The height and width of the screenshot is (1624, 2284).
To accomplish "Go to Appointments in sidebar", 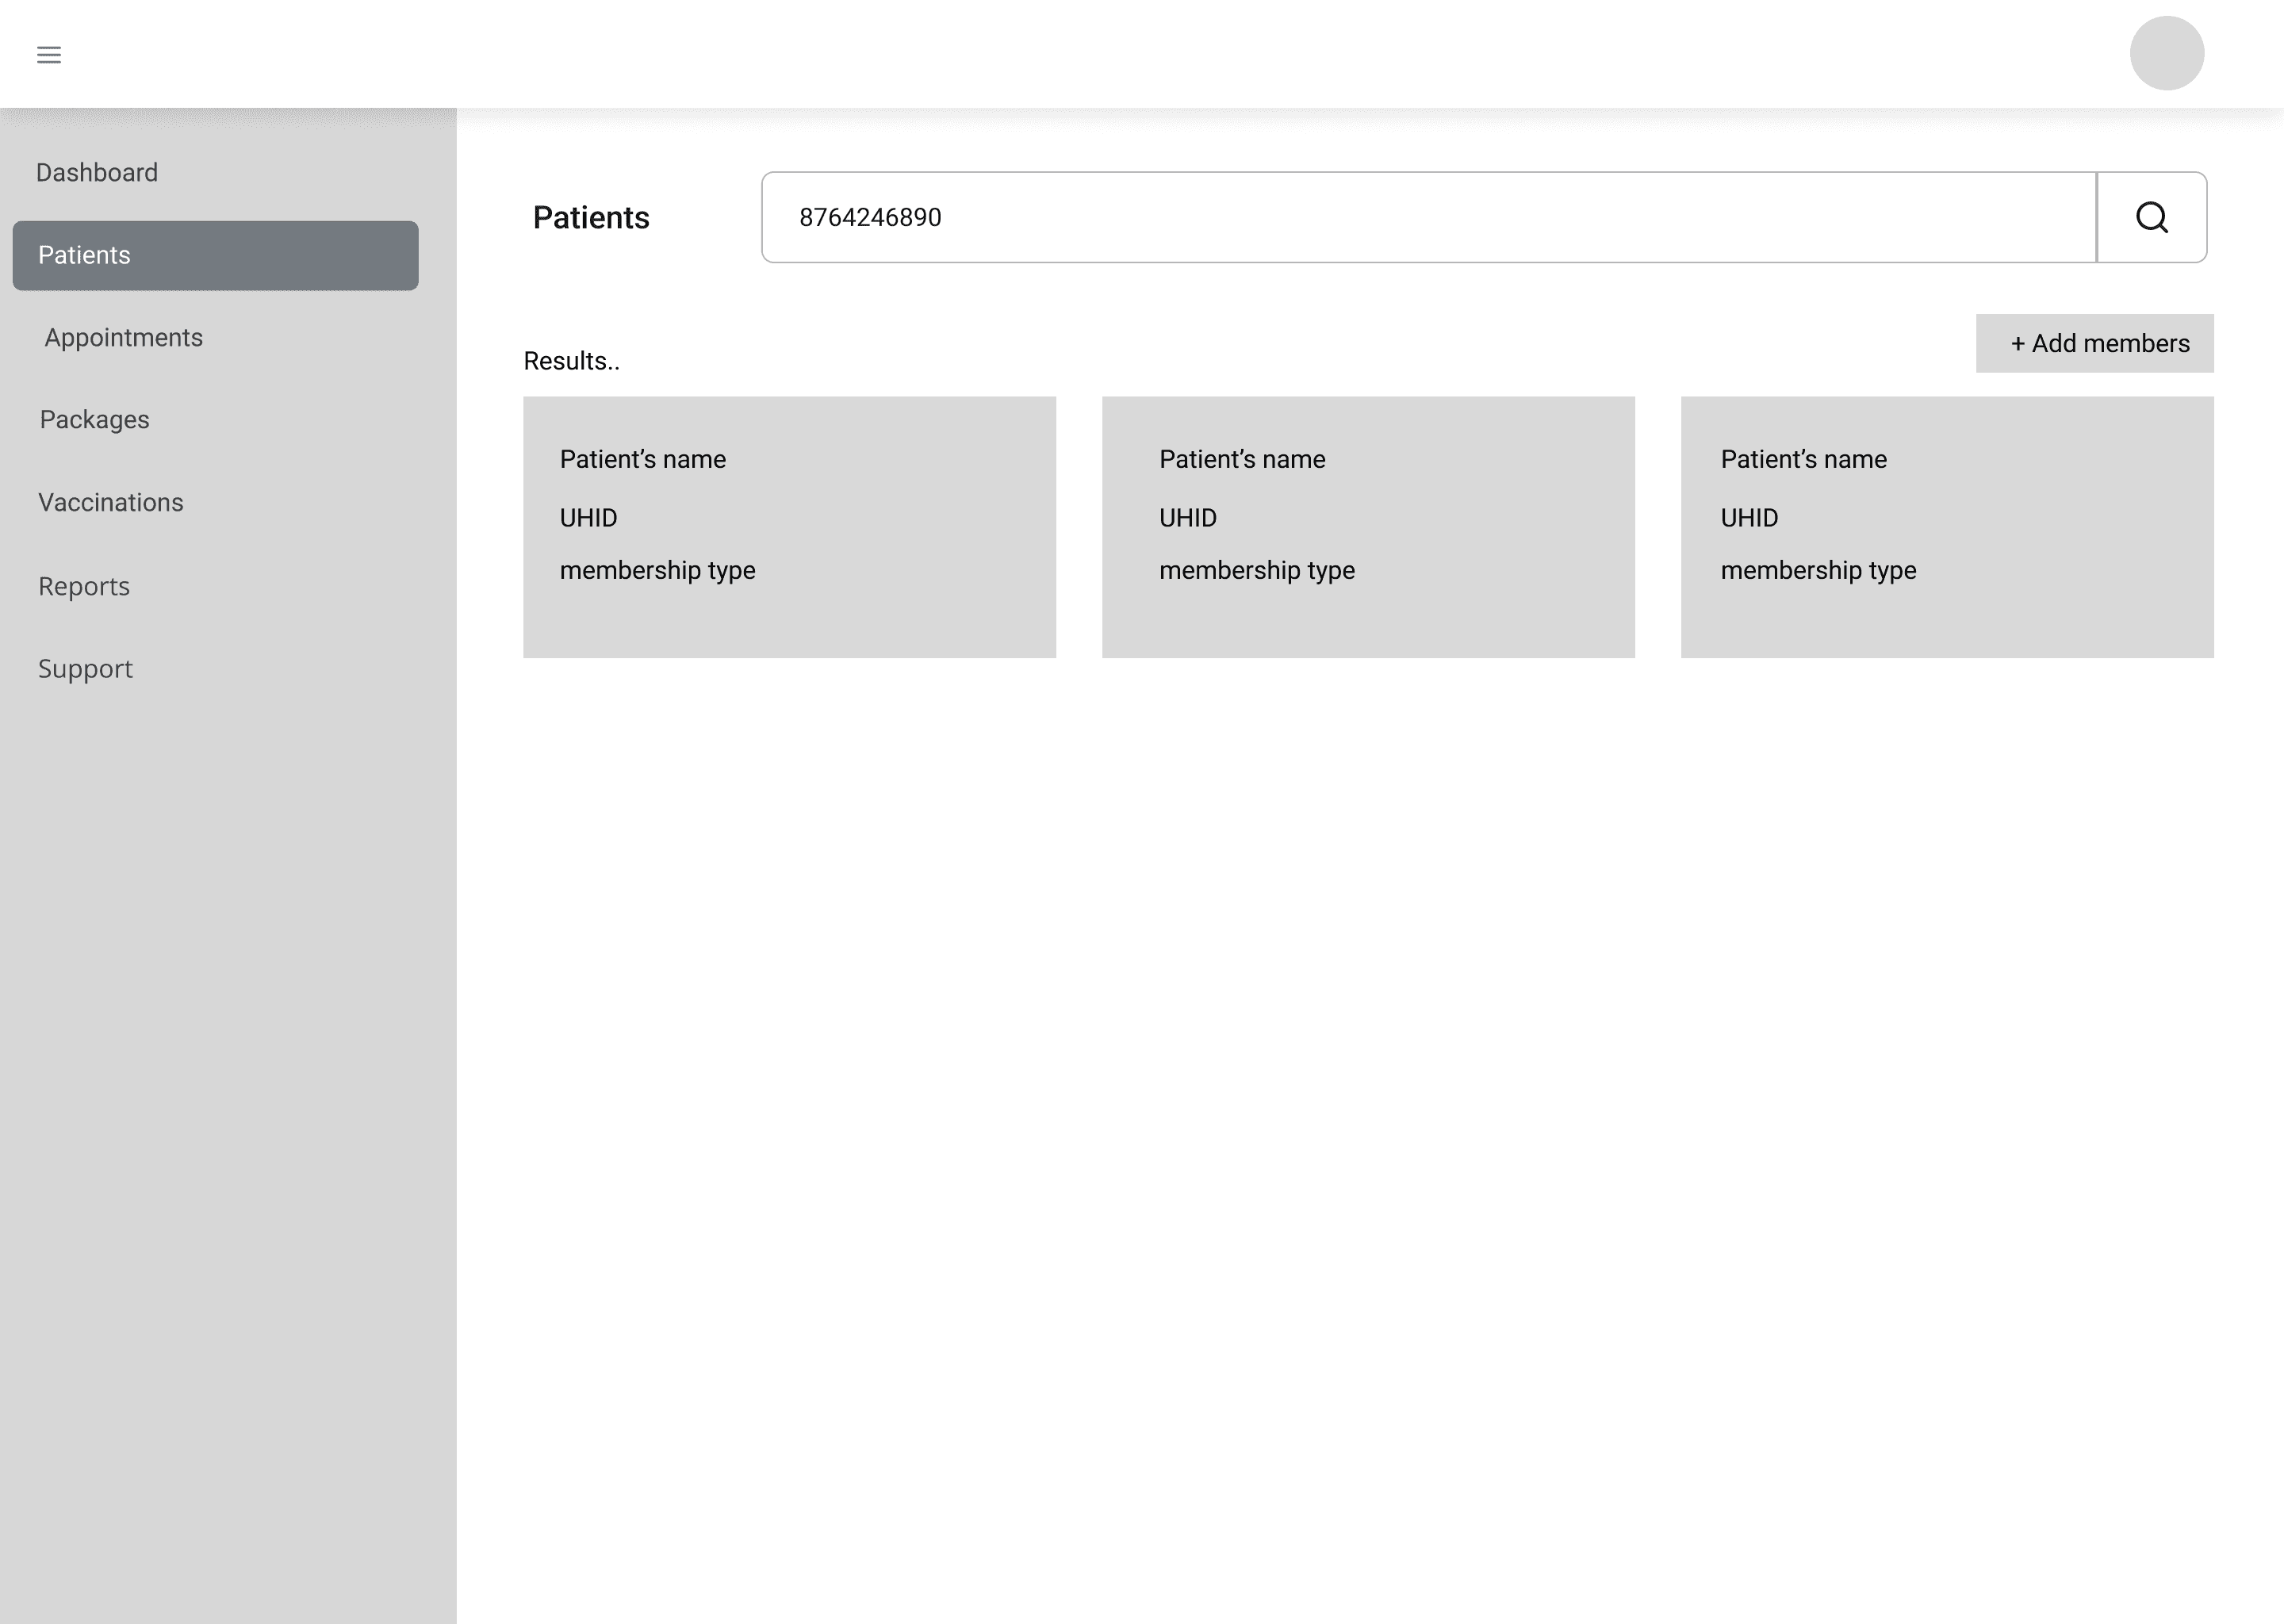I will tap(123, 338).
